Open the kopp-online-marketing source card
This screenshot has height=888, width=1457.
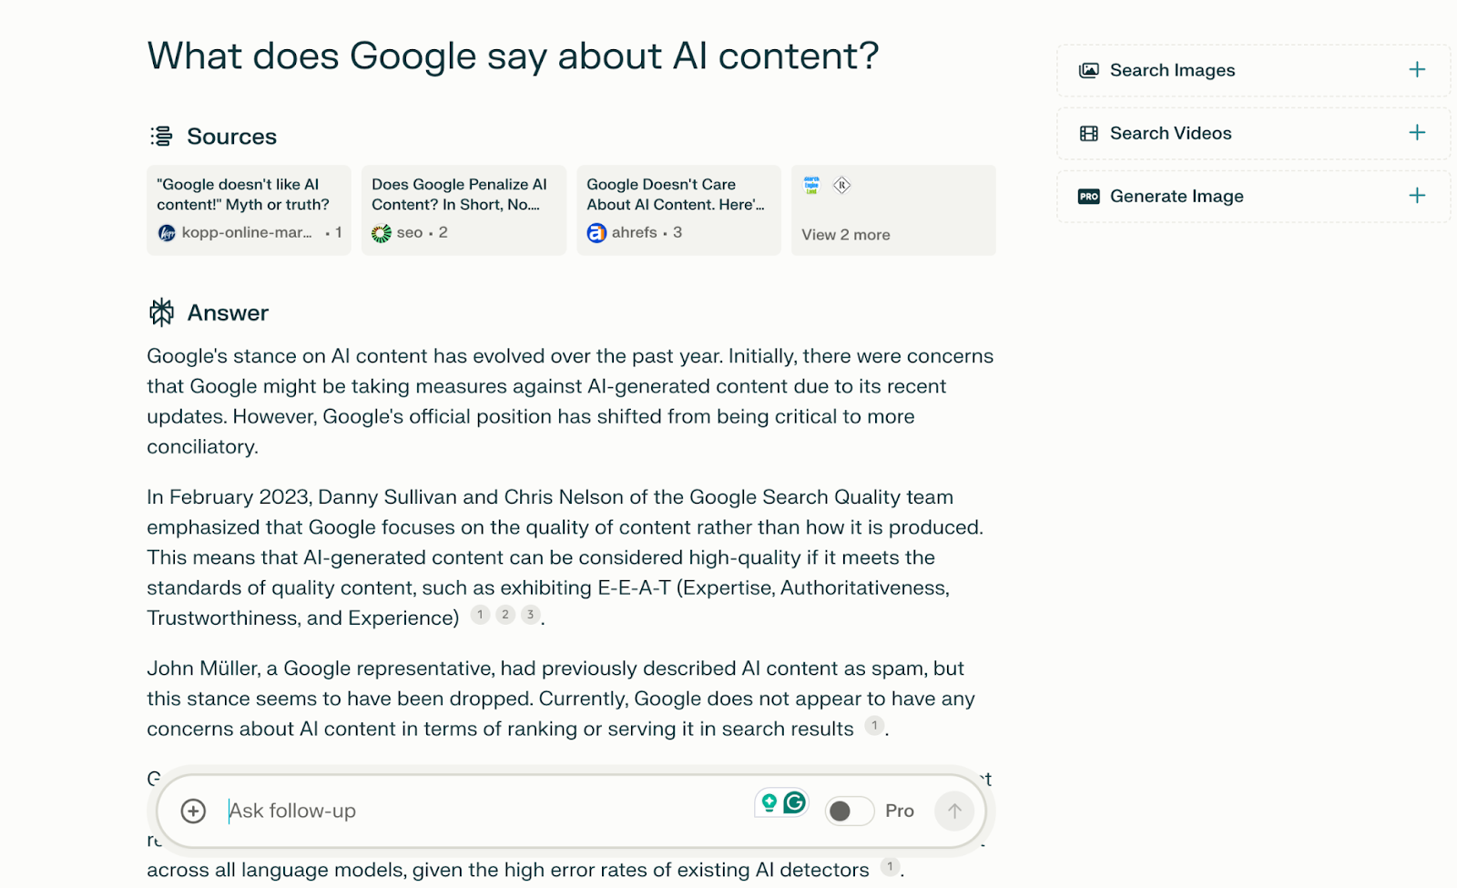pos(249,209)
